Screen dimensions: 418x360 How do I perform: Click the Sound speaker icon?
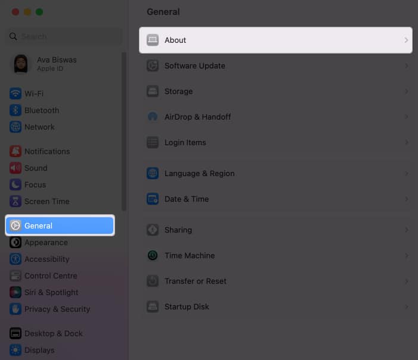[16, 168]
